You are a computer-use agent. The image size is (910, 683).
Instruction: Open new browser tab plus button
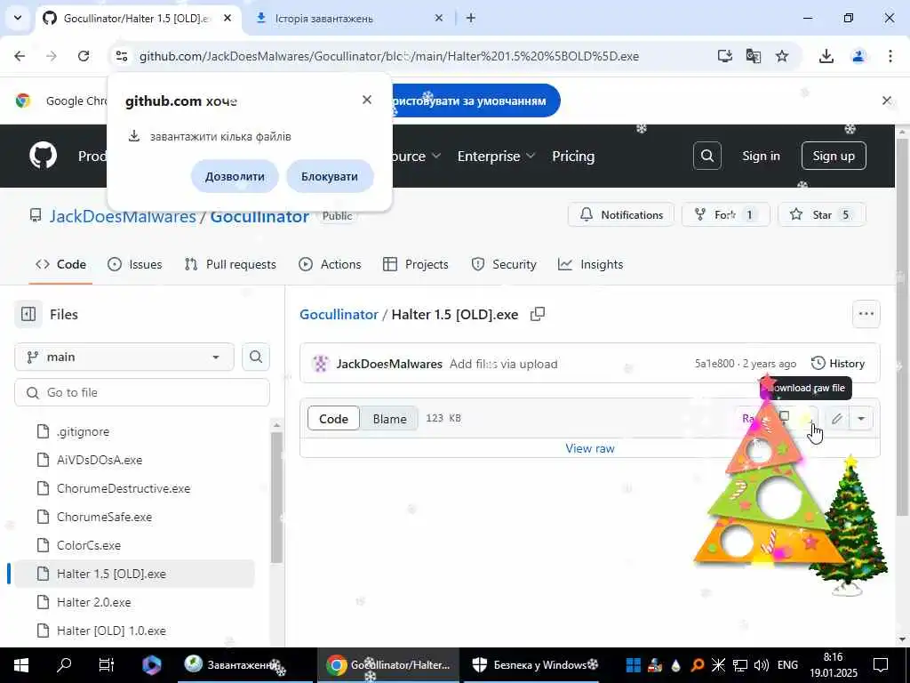point(471,18)
